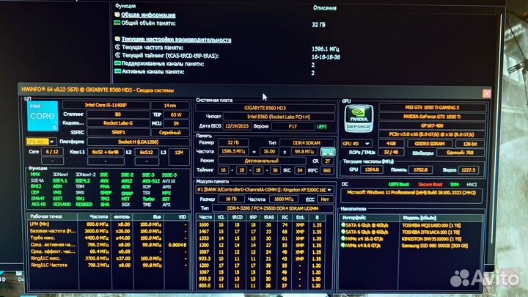Image resolution: width=528 pixels, height=297 pixels.
Task: Click the status circle for TOSHIBA MQ01ABD100 drive
Action: [x=343, y=225]
